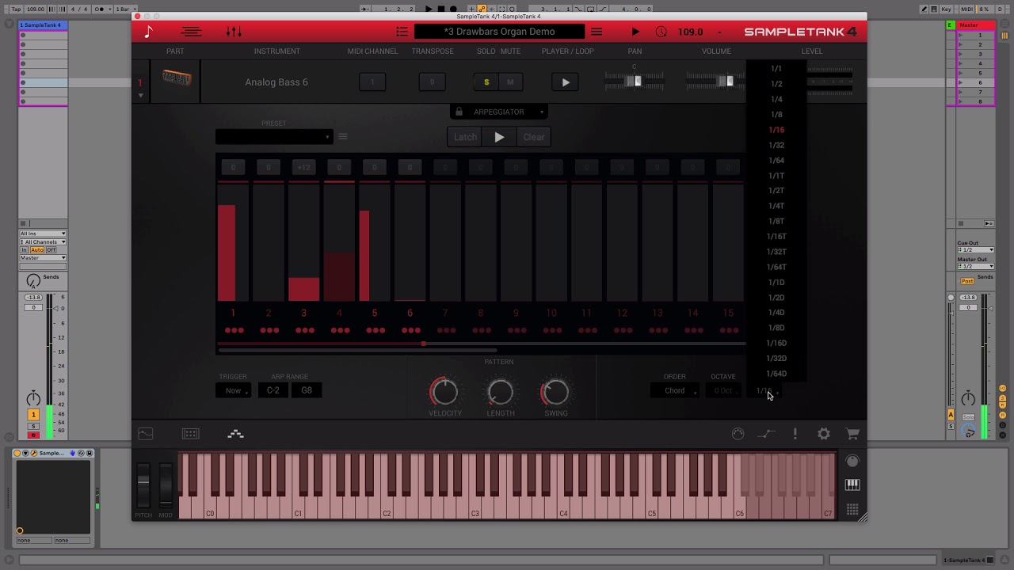
Task: Show the waveform edit panel icon
Action: pyautogui.click(x=146, y=434)
